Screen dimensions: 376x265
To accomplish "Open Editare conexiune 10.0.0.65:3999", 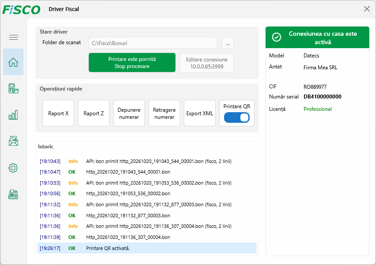I will pos(207,63).
